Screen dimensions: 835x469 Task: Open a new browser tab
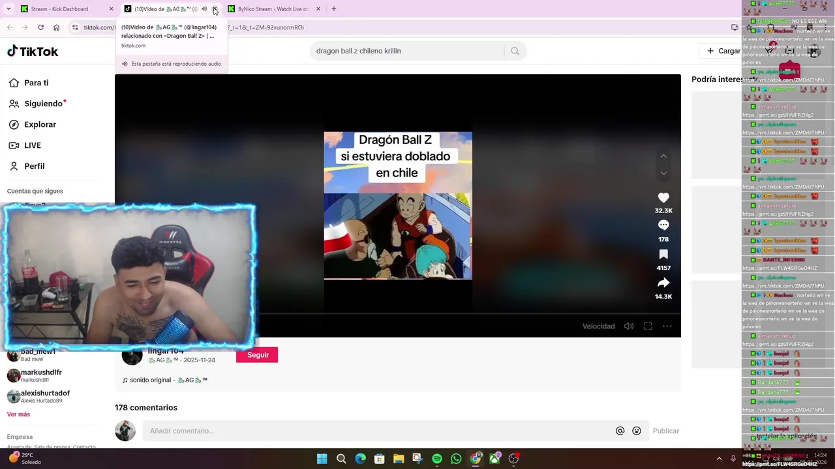click(x=334, y=9)
